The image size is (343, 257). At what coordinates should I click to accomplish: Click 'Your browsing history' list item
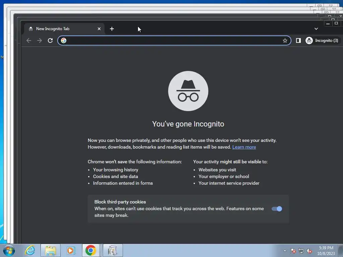[x=116, y=170]
